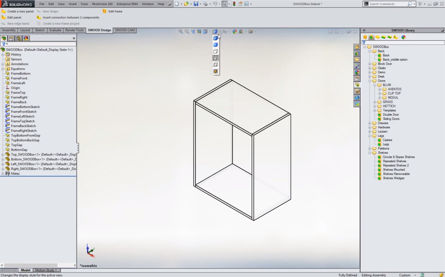Click the Edit frame button

coord(115,11)
